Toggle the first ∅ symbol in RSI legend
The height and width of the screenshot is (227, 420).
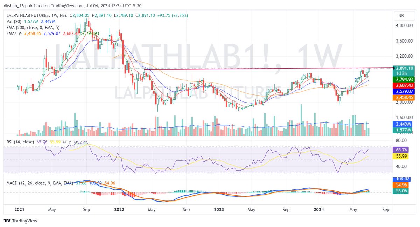pos(65,142)
